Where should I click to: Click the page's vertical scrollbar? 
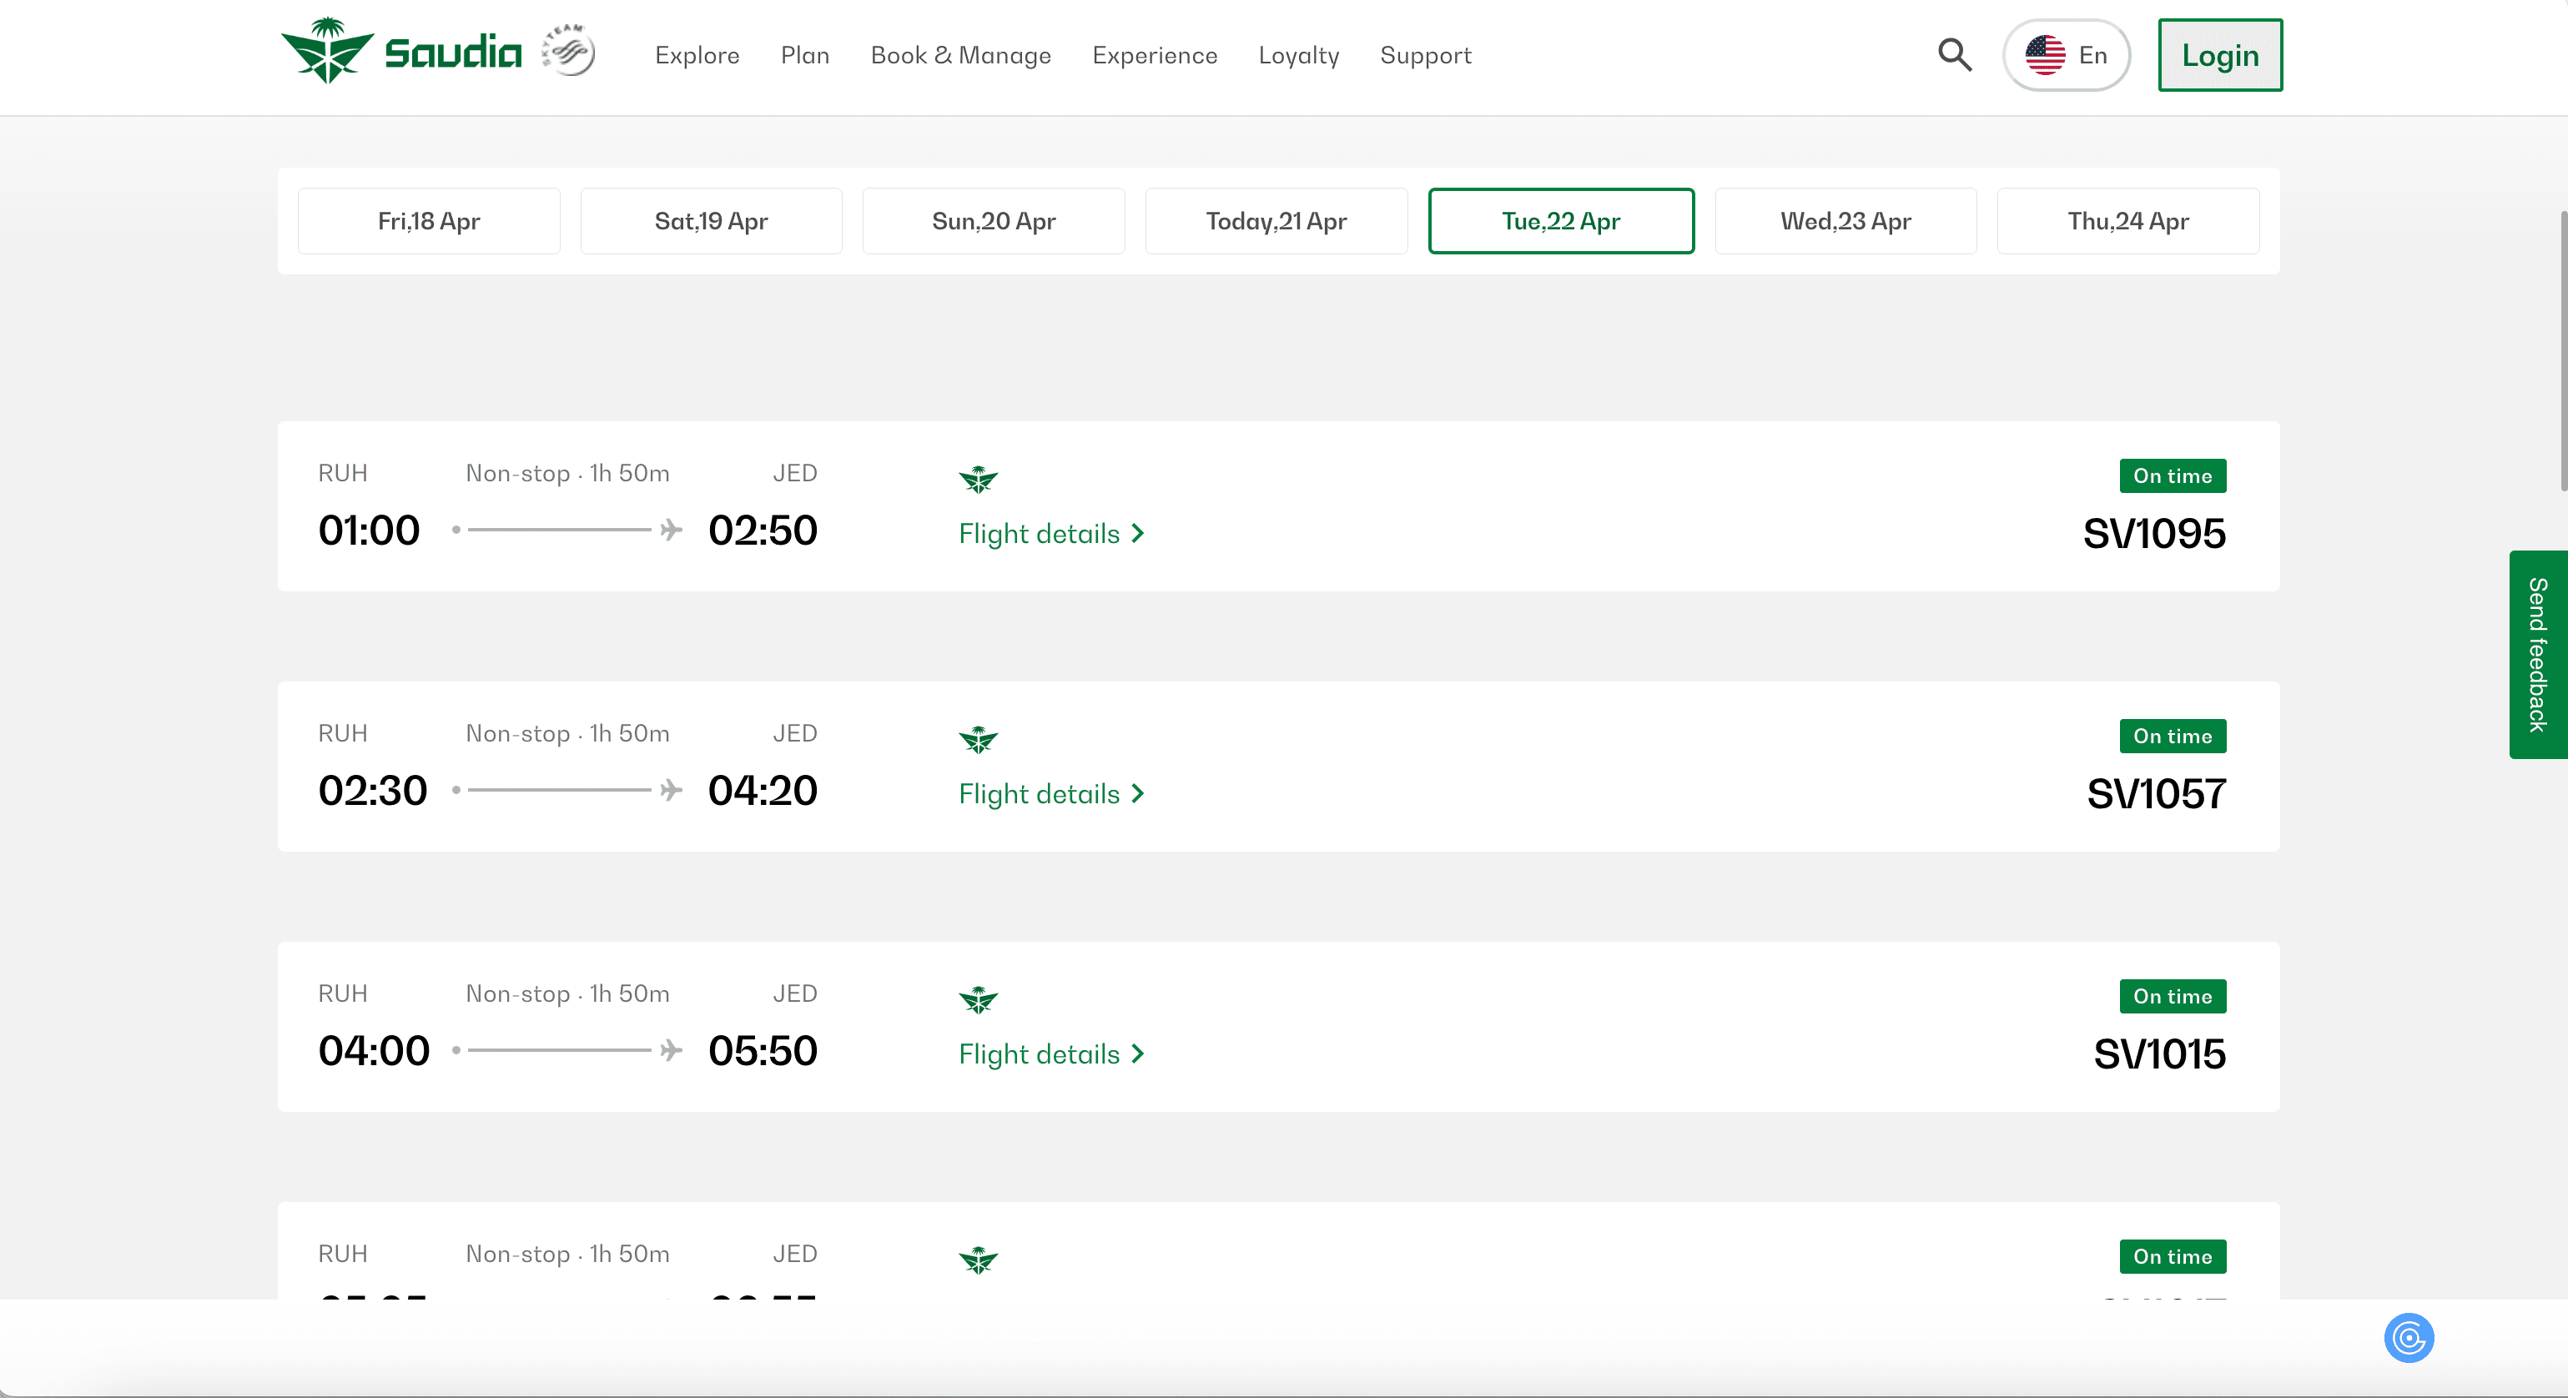coord(2562,350)
